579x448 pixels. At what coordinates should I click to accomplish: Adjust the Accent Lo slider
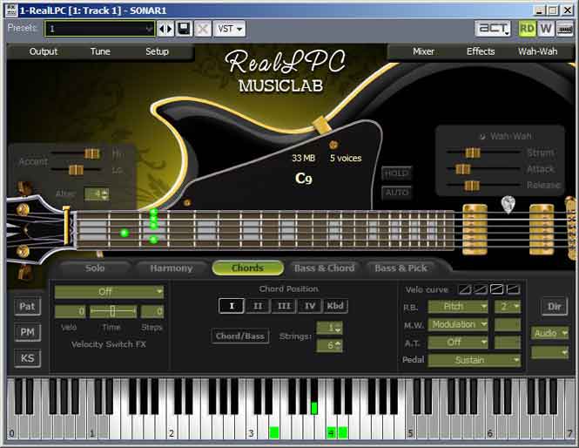76,170
